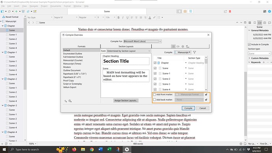Open the Format menu
Screen dimensions: 272x153
[67, 6]
